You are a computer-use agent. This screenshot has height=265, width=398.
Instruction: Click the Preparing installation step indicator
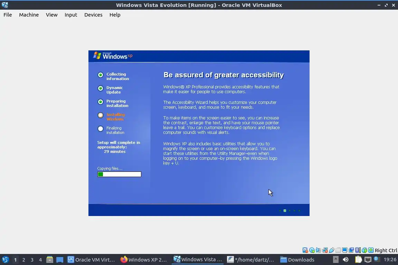pos(101,102)
